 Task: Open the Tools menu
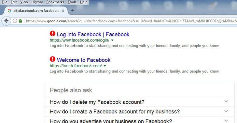point(72,2)
